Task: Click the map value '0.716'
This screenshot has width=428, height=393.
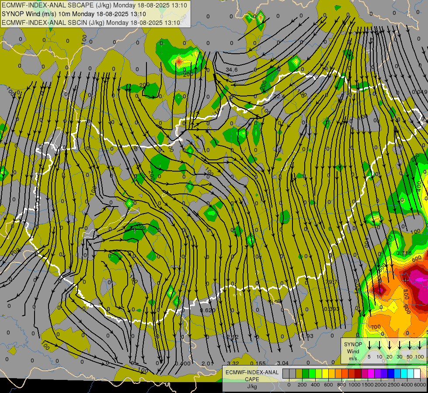Action: click(404, 253)
